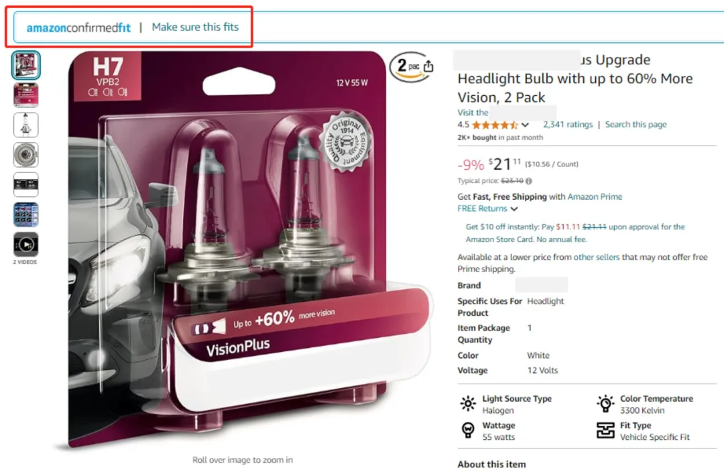Click the amazonconfirmedfit logo

pyautogui.click(x=78, y=27)
